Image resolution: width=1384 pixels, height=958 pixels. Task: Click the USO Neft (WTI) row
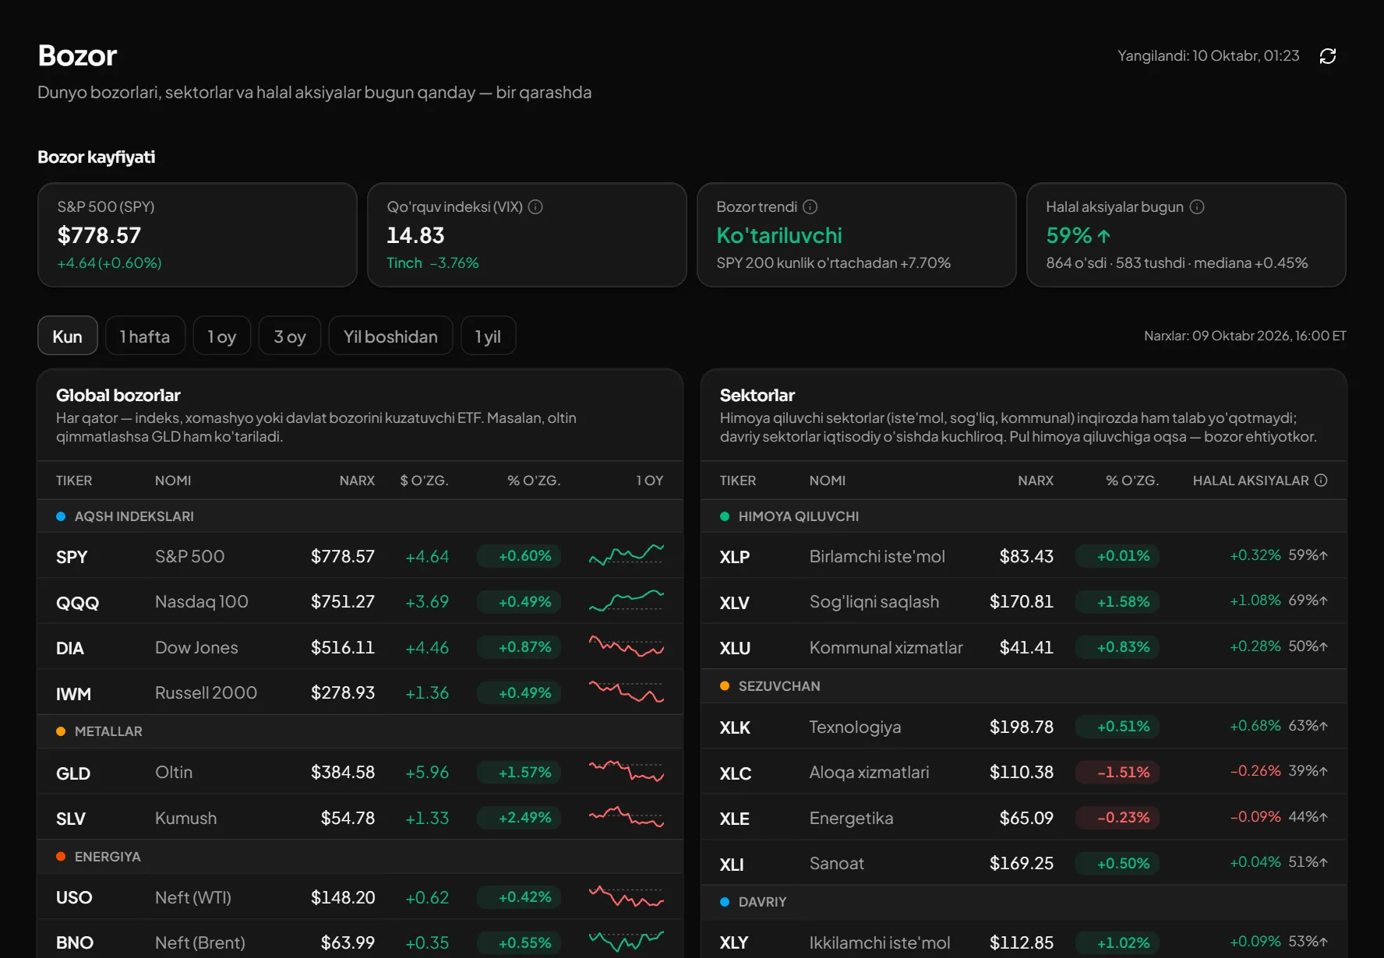point(360,897)
